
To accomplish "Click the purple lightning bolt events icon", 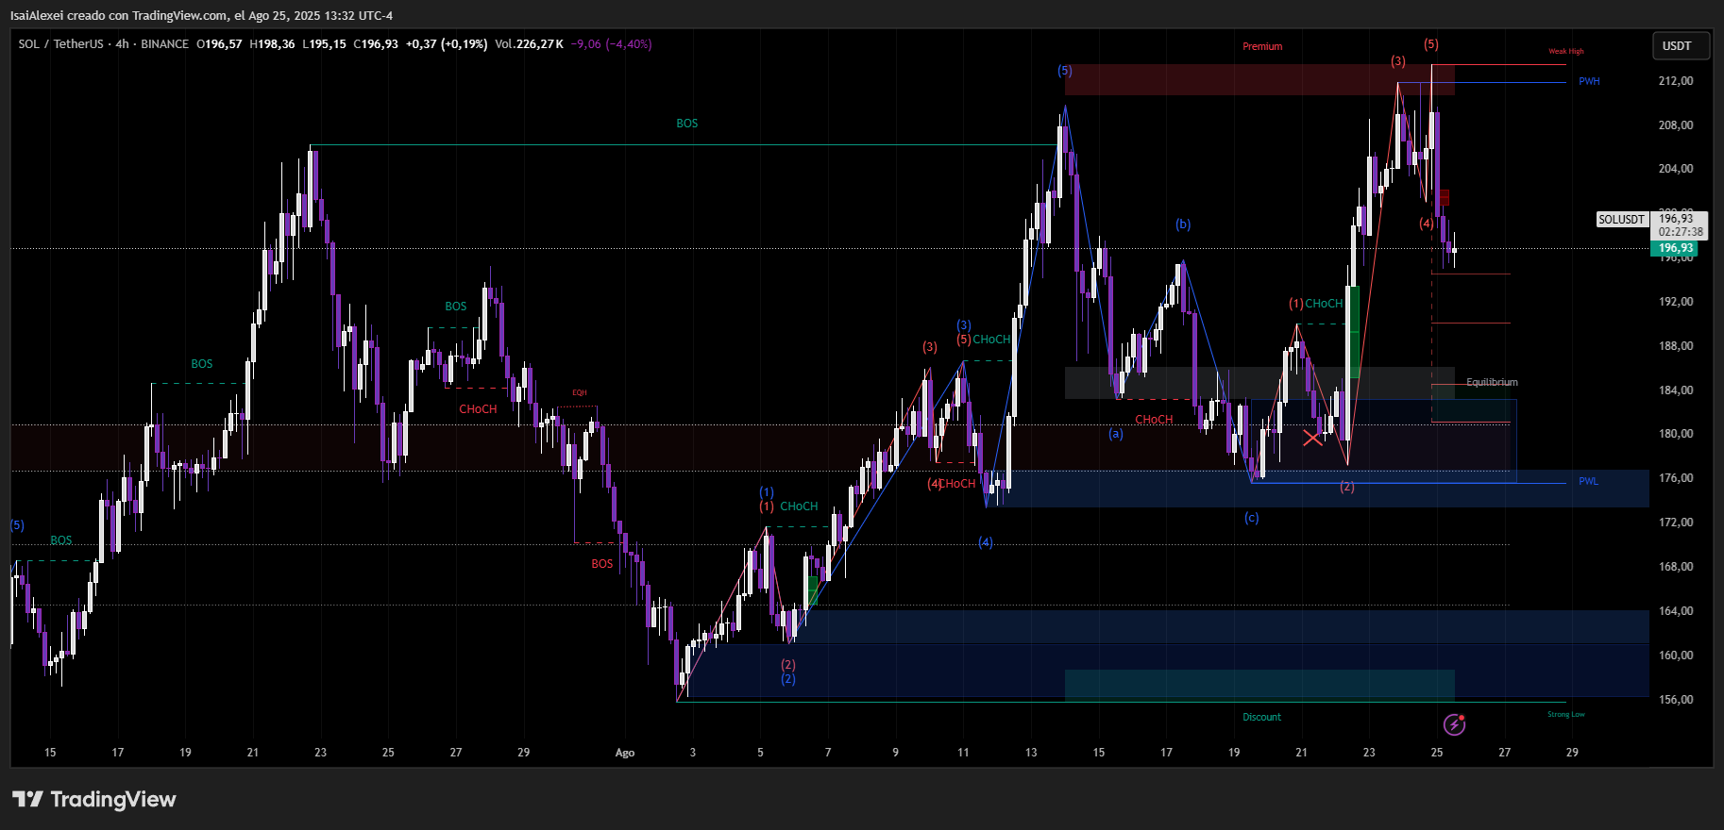I will (1455, 724).
